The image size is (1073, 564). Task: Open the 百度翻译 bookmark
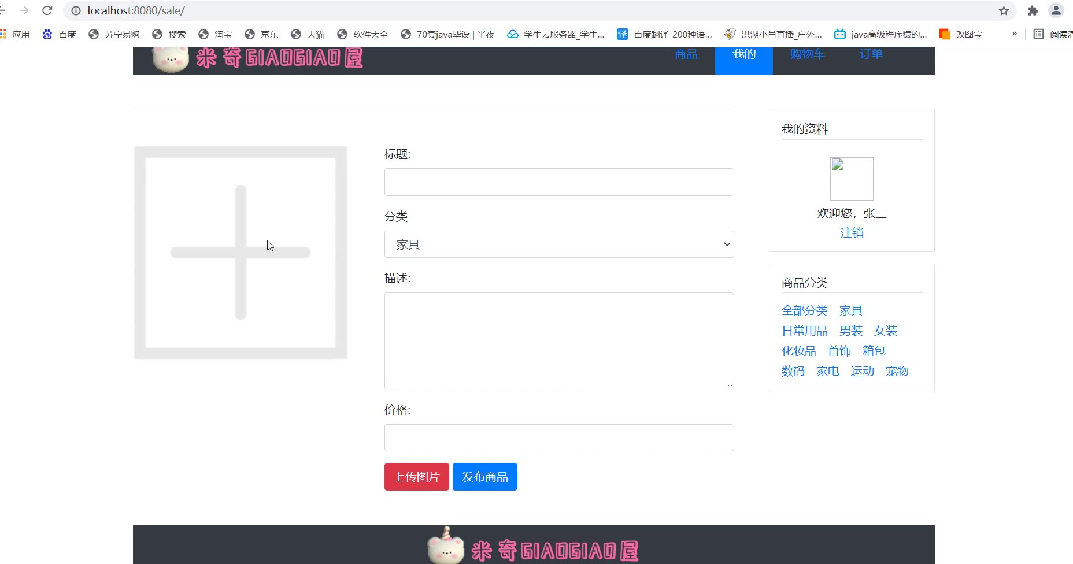pyautogui.click(x=664, y=34)
